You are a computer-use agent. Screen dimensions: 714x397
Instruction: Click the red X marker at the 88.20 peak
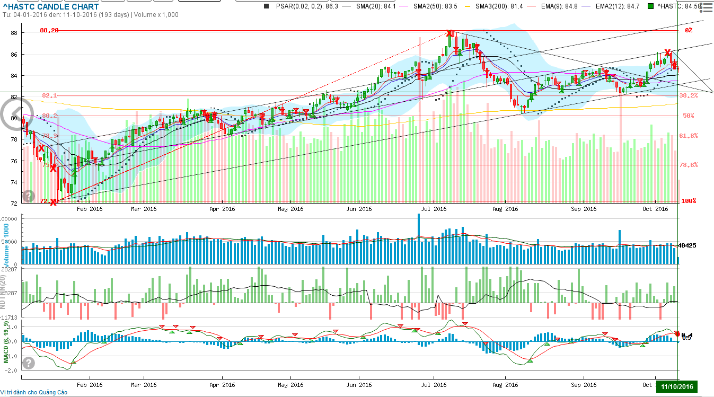pos(450,33)
